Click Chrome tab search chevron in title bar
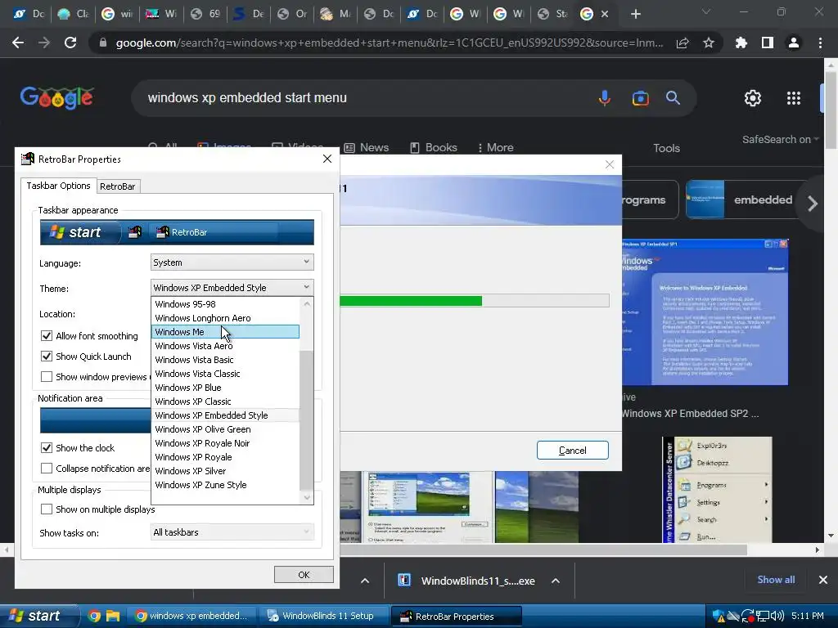 click(706, 11)
